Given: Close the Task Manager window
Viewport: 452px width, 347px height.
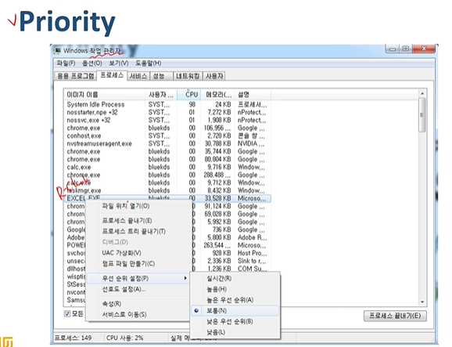Looking at the screenshot, I should click(x=424, y=49).
